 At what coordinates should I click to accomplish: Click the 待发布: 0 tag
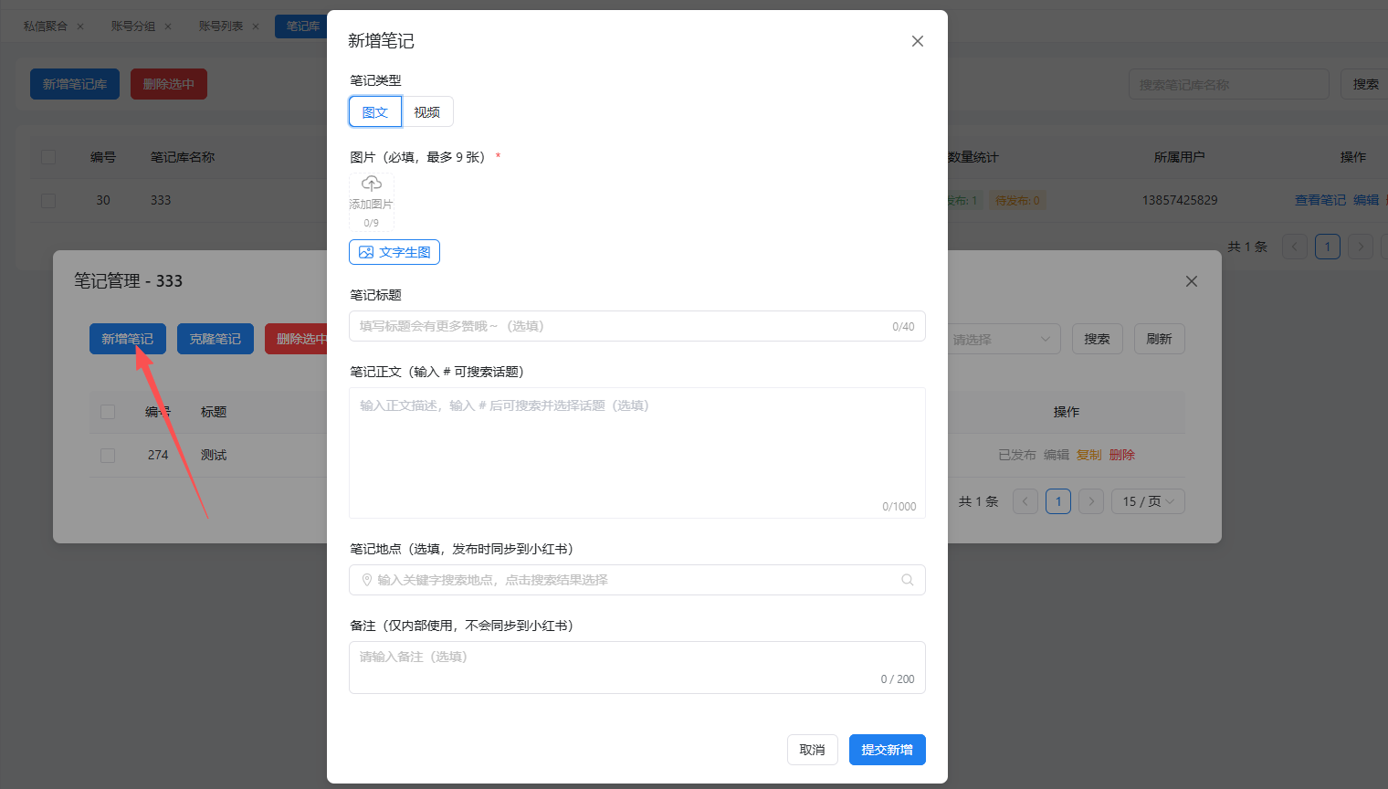click(1017, 200)
